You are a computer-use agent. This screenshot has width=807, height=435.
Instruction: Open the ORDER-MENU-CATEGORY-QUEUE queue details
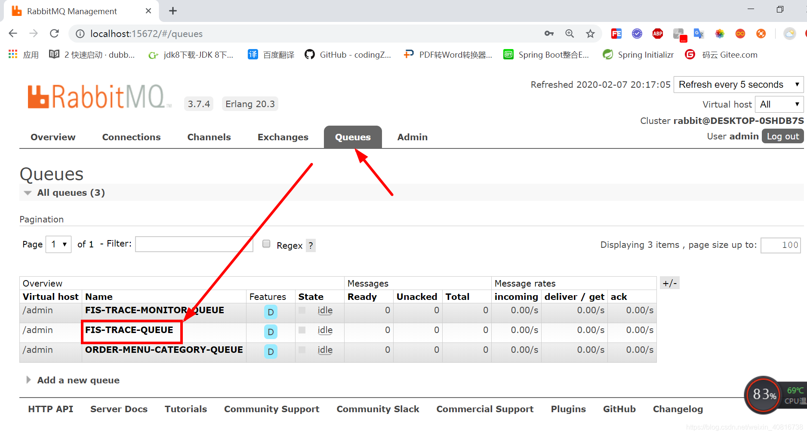click(164, 350)
